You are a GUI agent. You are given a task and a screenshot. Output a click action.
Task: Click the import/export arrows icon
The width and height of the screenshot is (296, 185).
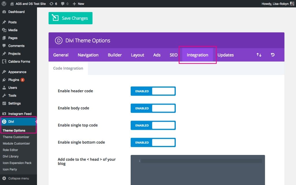click(259, 55)
